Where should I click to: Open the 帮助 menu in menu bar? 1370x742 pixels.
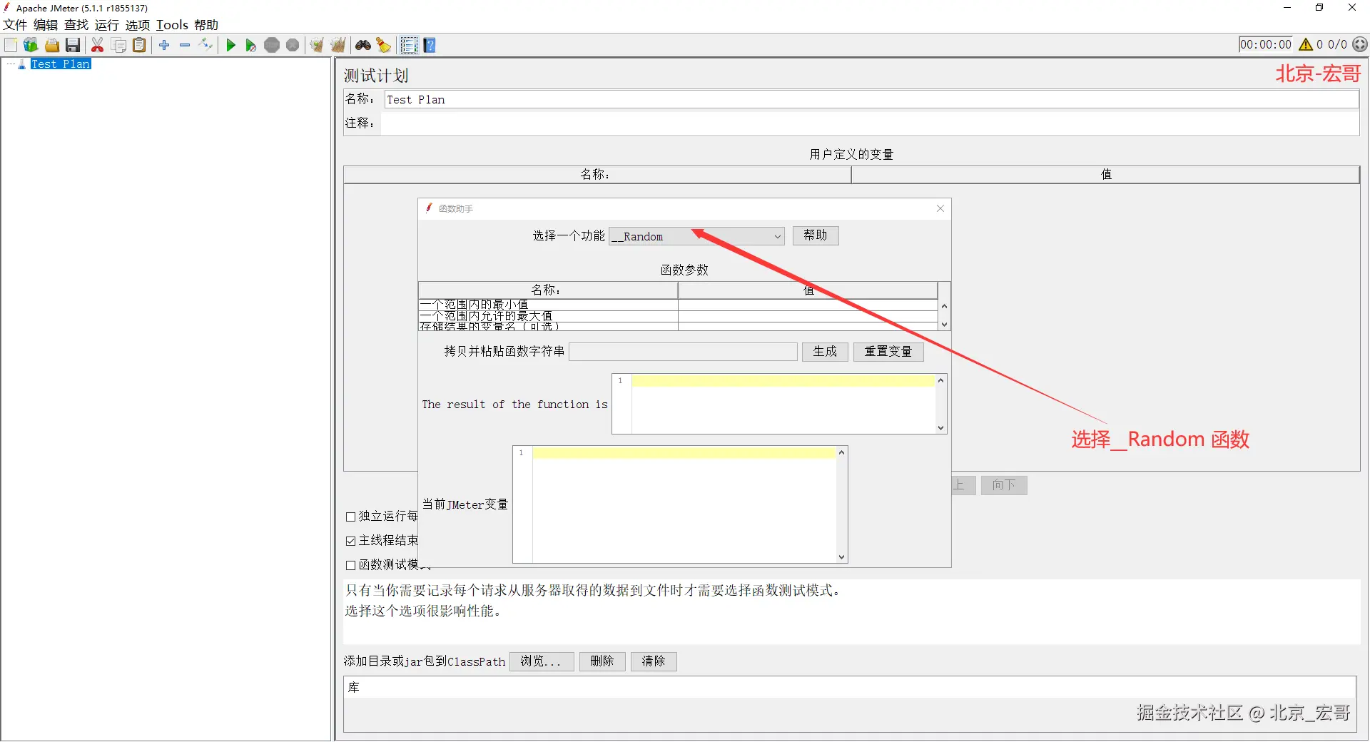coord(206,25)
